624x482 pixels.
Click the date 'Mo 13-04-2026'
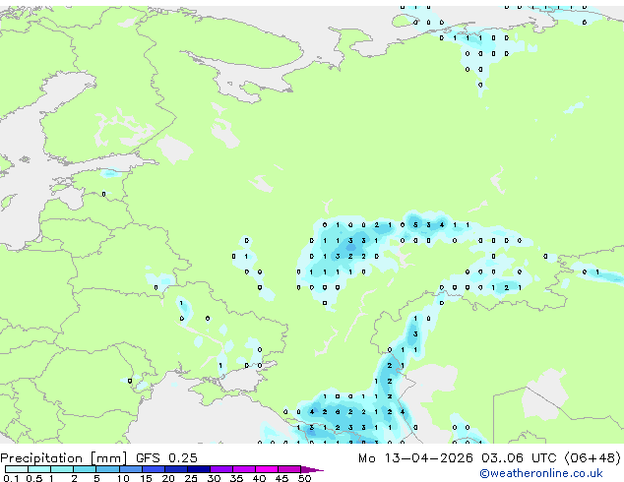415,458
